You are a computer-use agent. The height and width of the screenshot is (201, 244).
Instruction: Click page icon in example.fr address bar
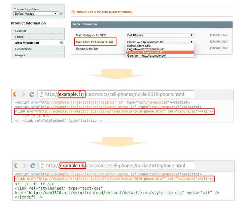41,94
